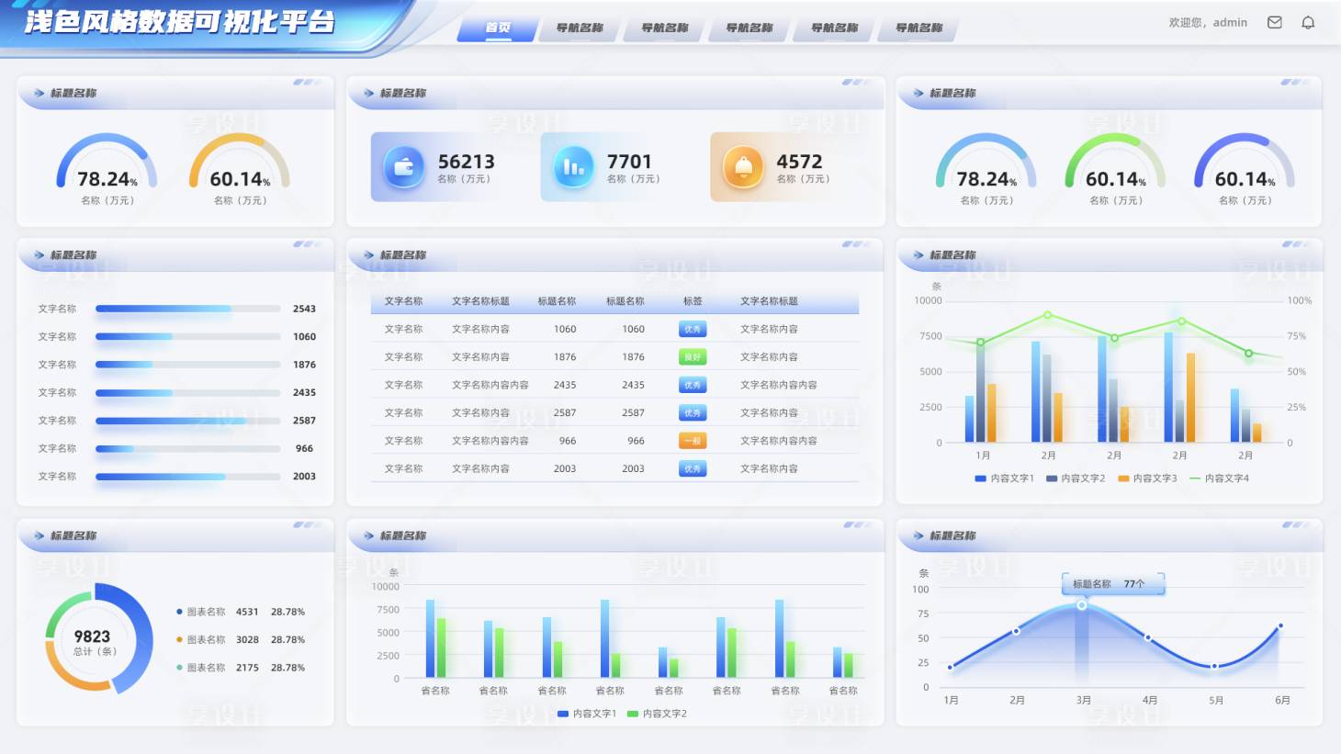Click the 75% label on the combo chart axis

[1296, 336]
